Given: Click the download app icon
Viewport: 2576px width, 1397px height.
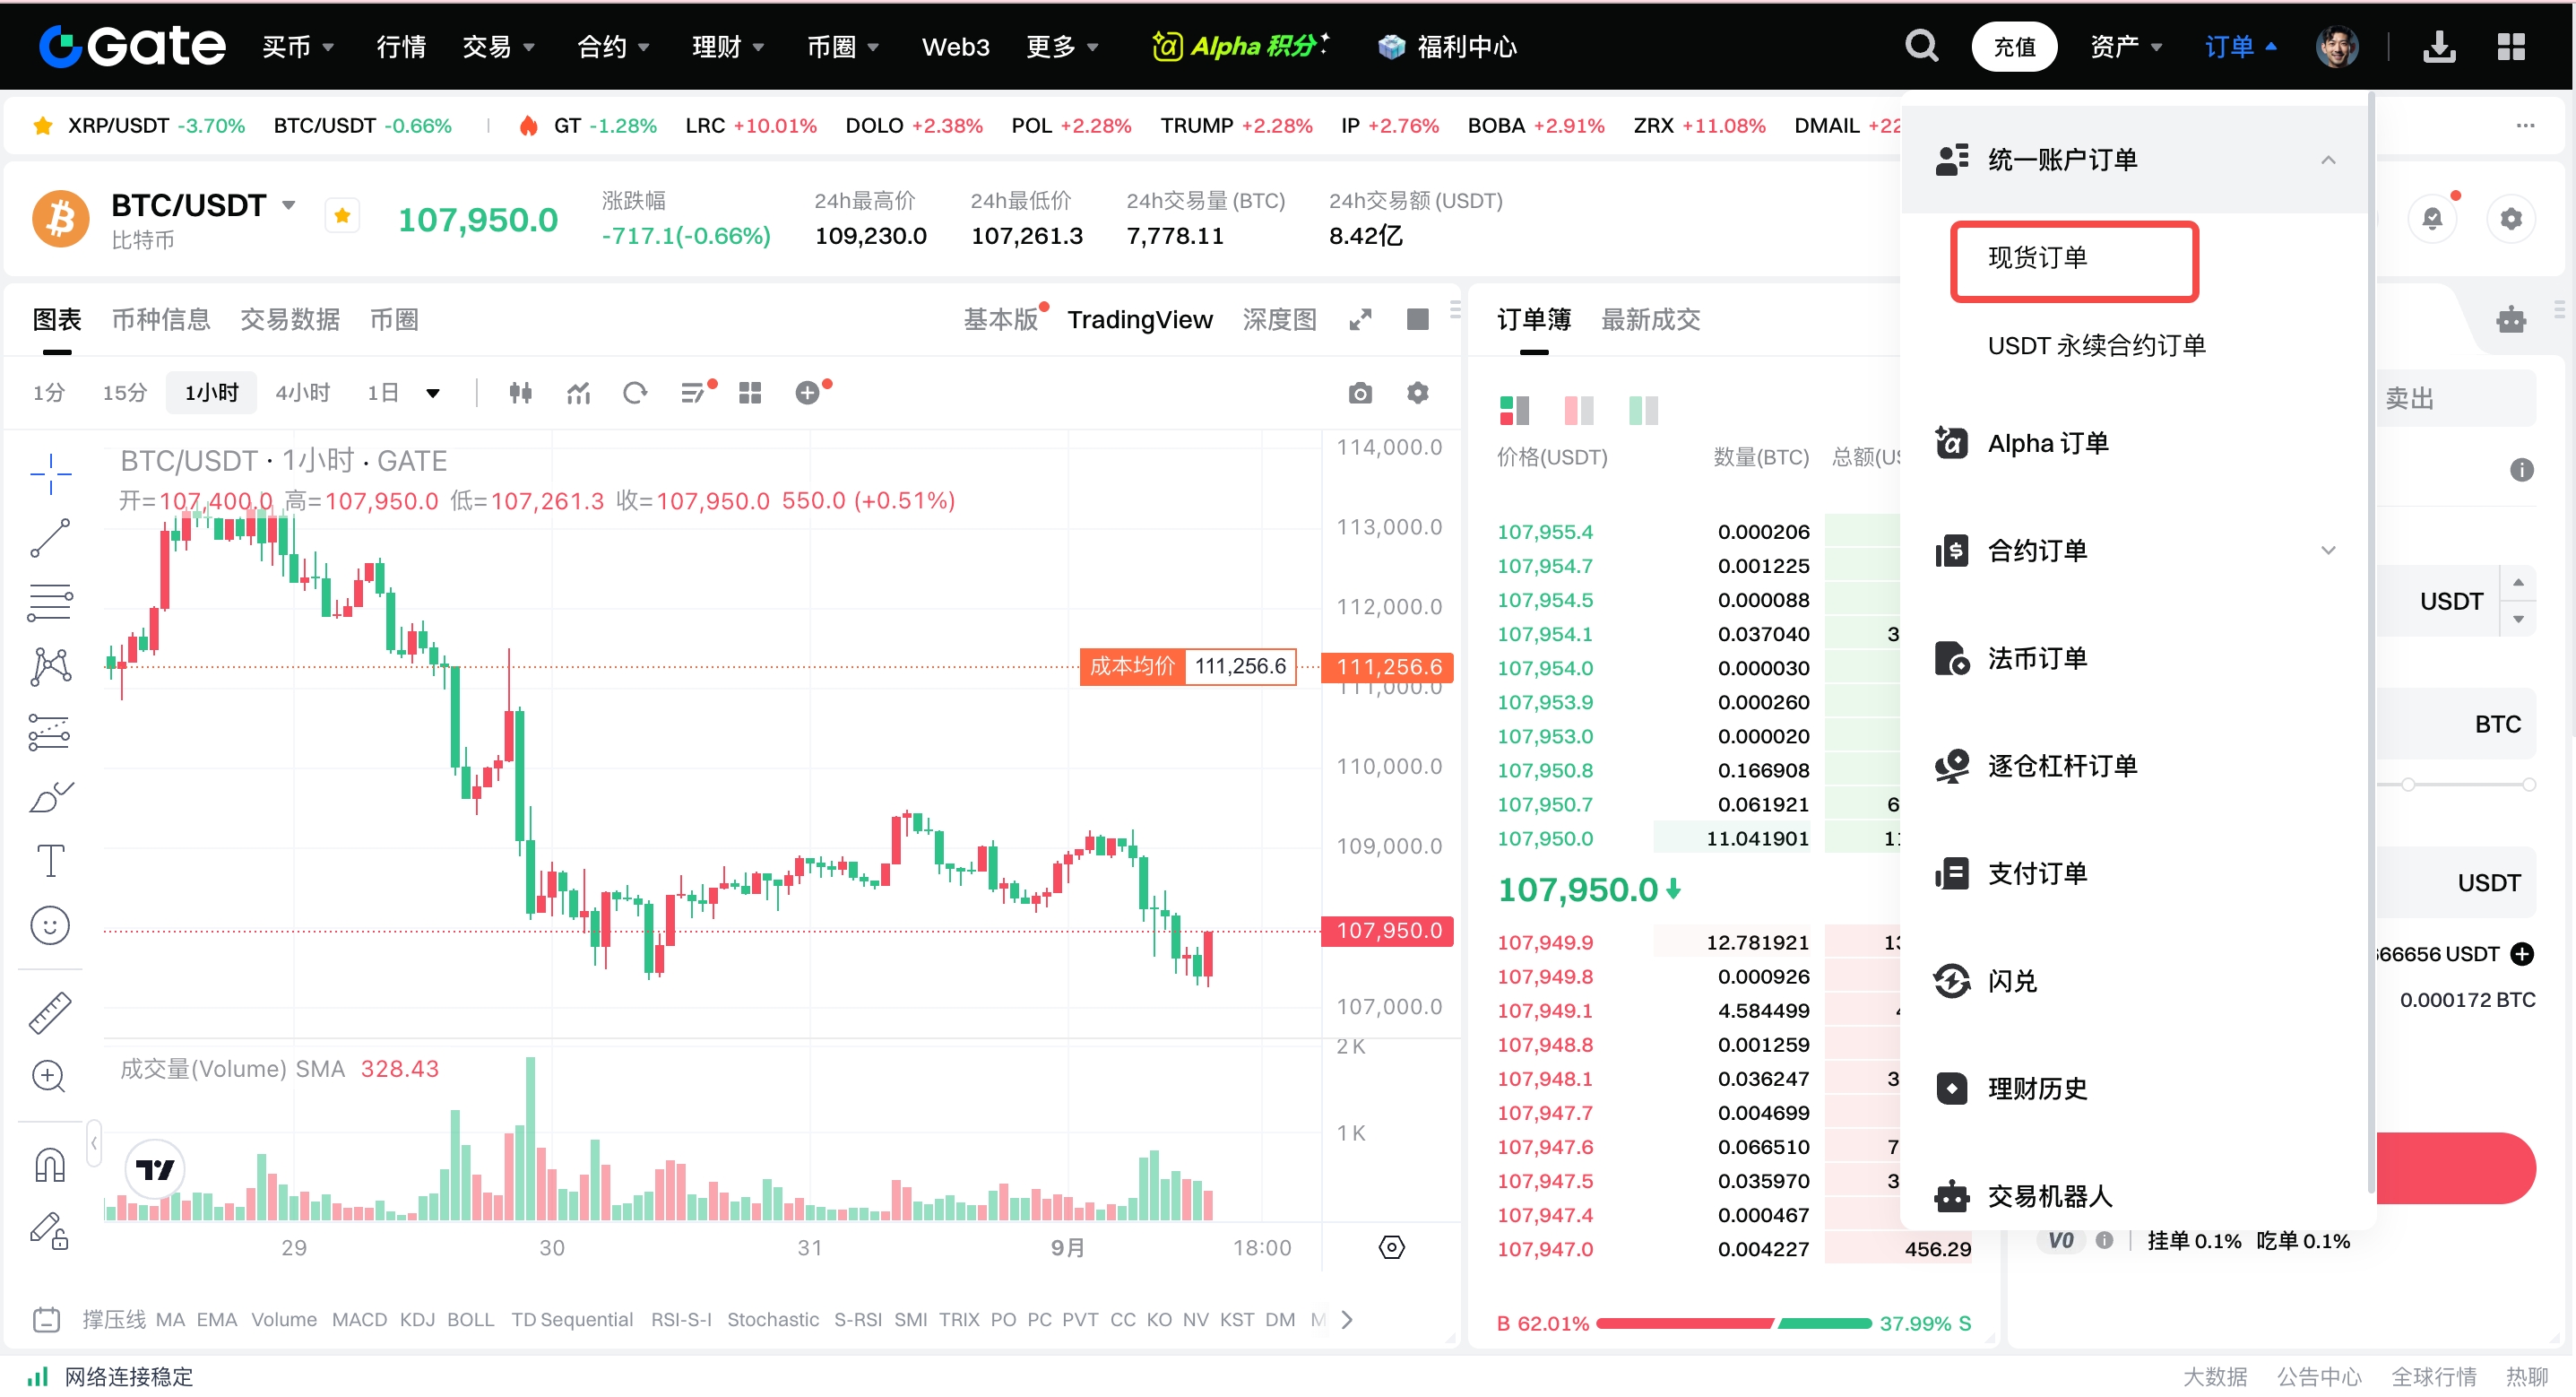Looking at the screenshot, I should (2439, 46).
